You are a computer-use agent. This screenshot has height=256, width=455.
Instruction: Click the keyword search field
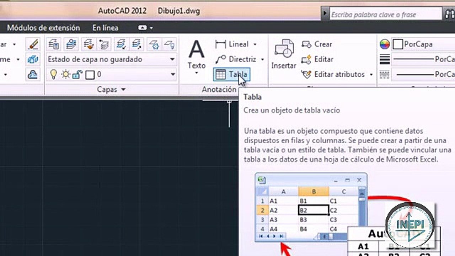pos(385,15)
